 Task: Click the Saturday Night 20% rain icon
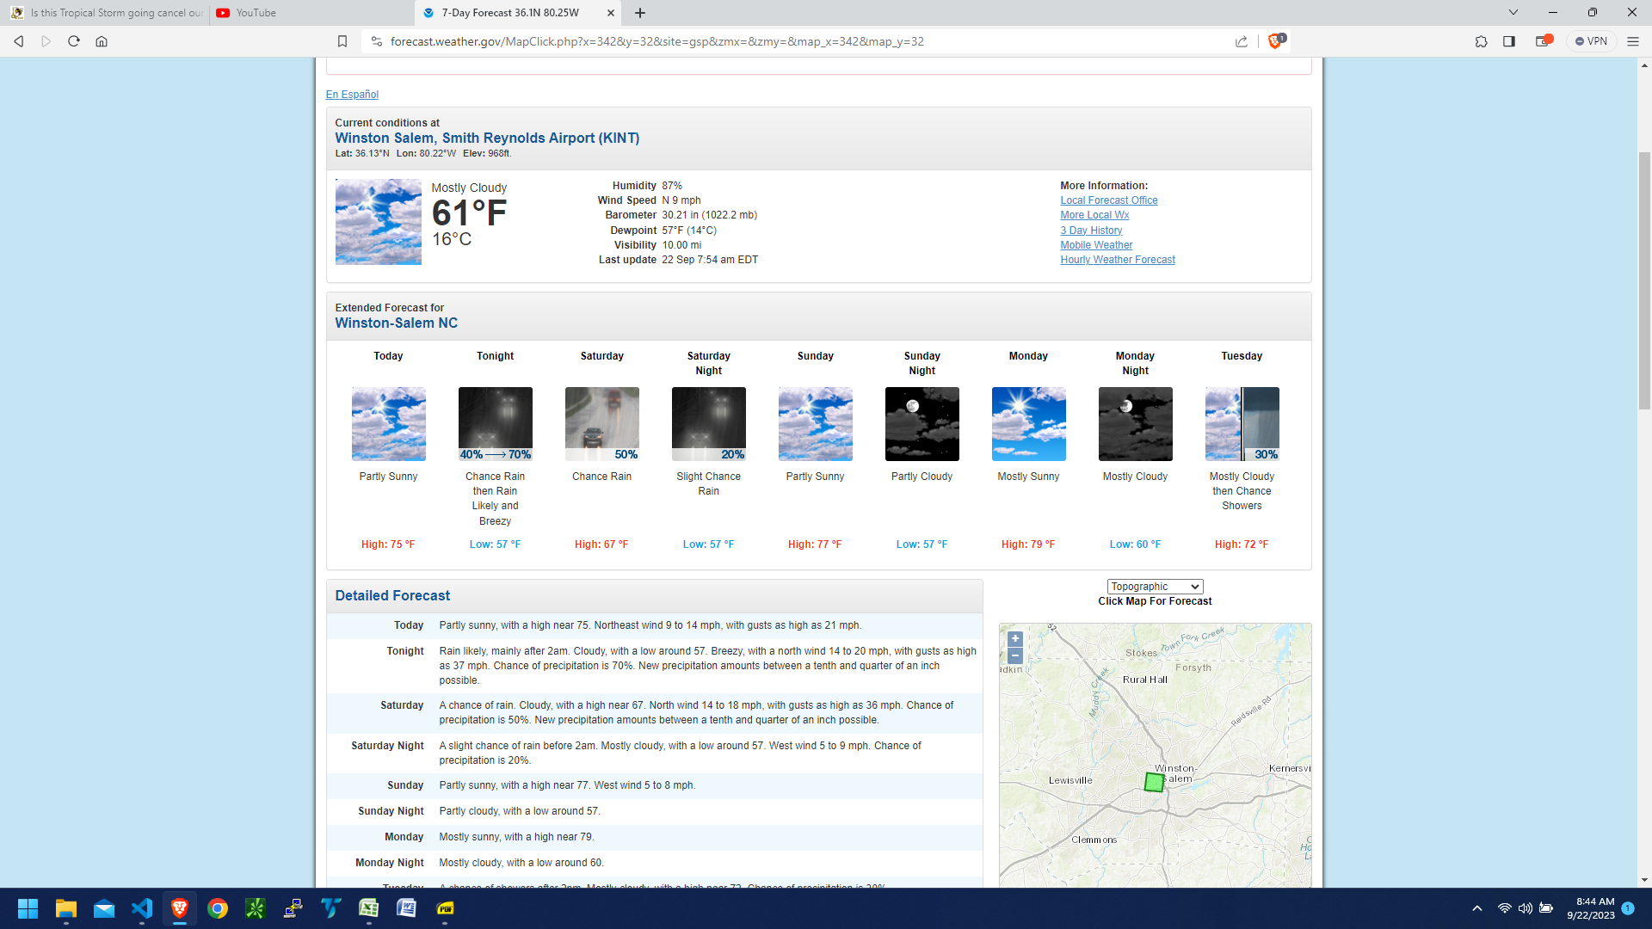[x=709, y=424]
